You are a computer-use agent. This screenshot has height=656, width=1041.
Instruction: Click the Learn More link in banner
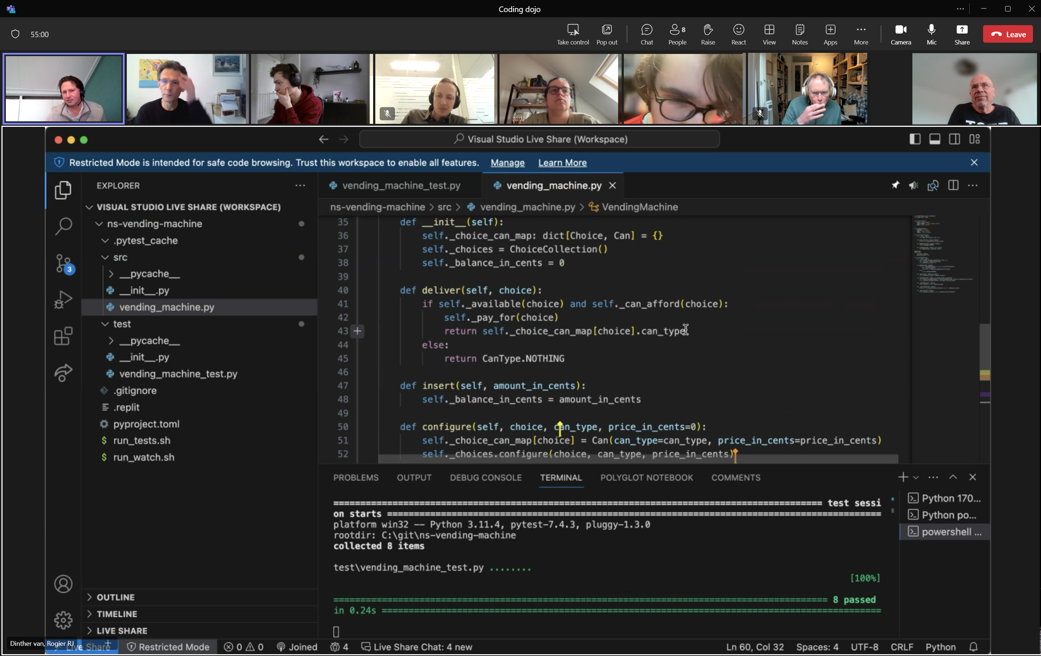pyautogui.click(x=562, y=163)
